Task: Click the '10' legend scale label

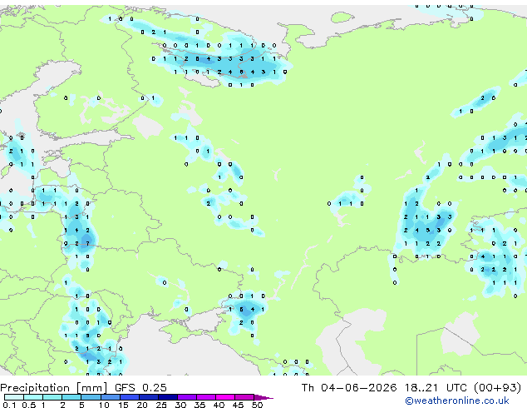Action: tap(104, 405)
